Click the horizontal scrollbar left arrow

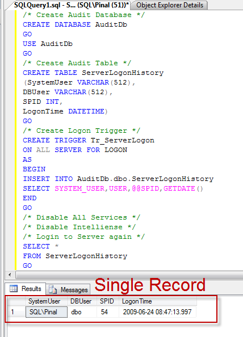pos(10,275)
